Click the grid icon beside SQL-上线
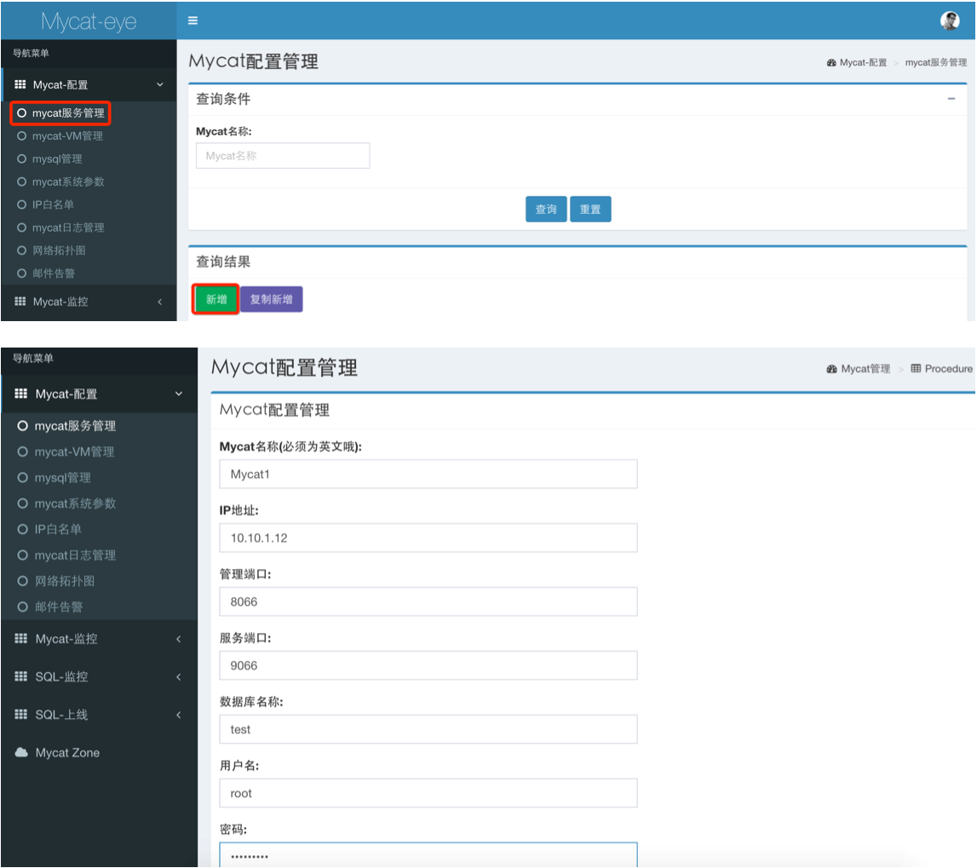Viewport: 977px width, 868px height. (20, 715)
